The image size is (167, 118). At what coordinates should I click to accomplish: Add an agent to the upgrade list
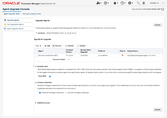click(47, 46)
